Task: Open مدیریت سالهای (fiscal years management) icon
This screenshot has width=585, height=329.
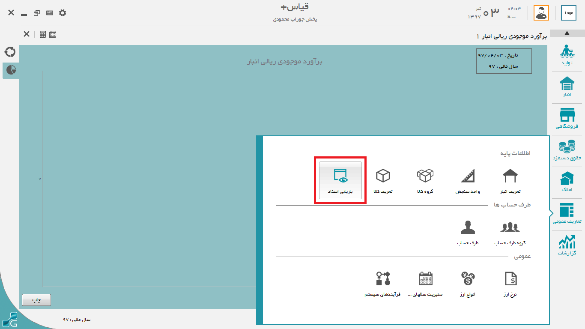Action: click(425, 283)
